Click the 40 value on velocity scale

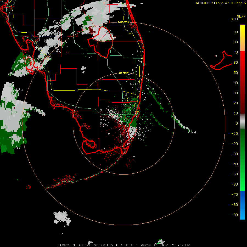pos(236,83)
